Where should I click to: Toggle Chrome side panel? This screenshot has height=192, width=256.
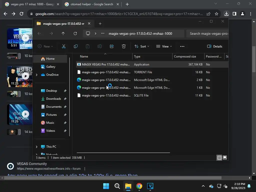[234, 14]
